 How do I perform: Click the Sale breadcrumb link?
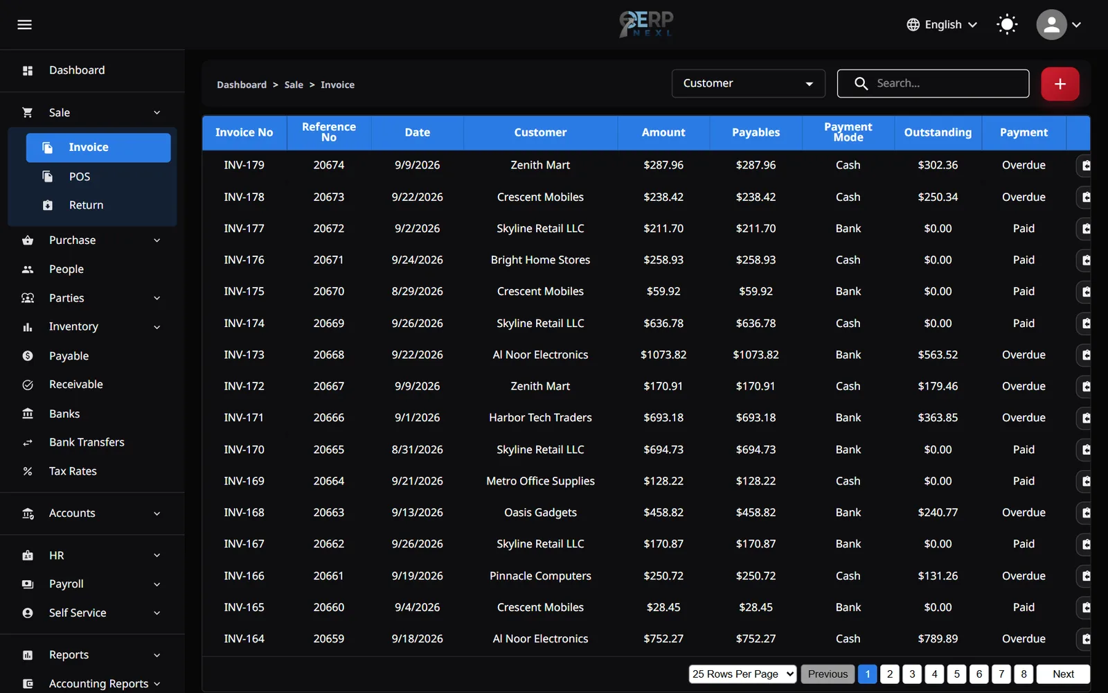(294, 85)
